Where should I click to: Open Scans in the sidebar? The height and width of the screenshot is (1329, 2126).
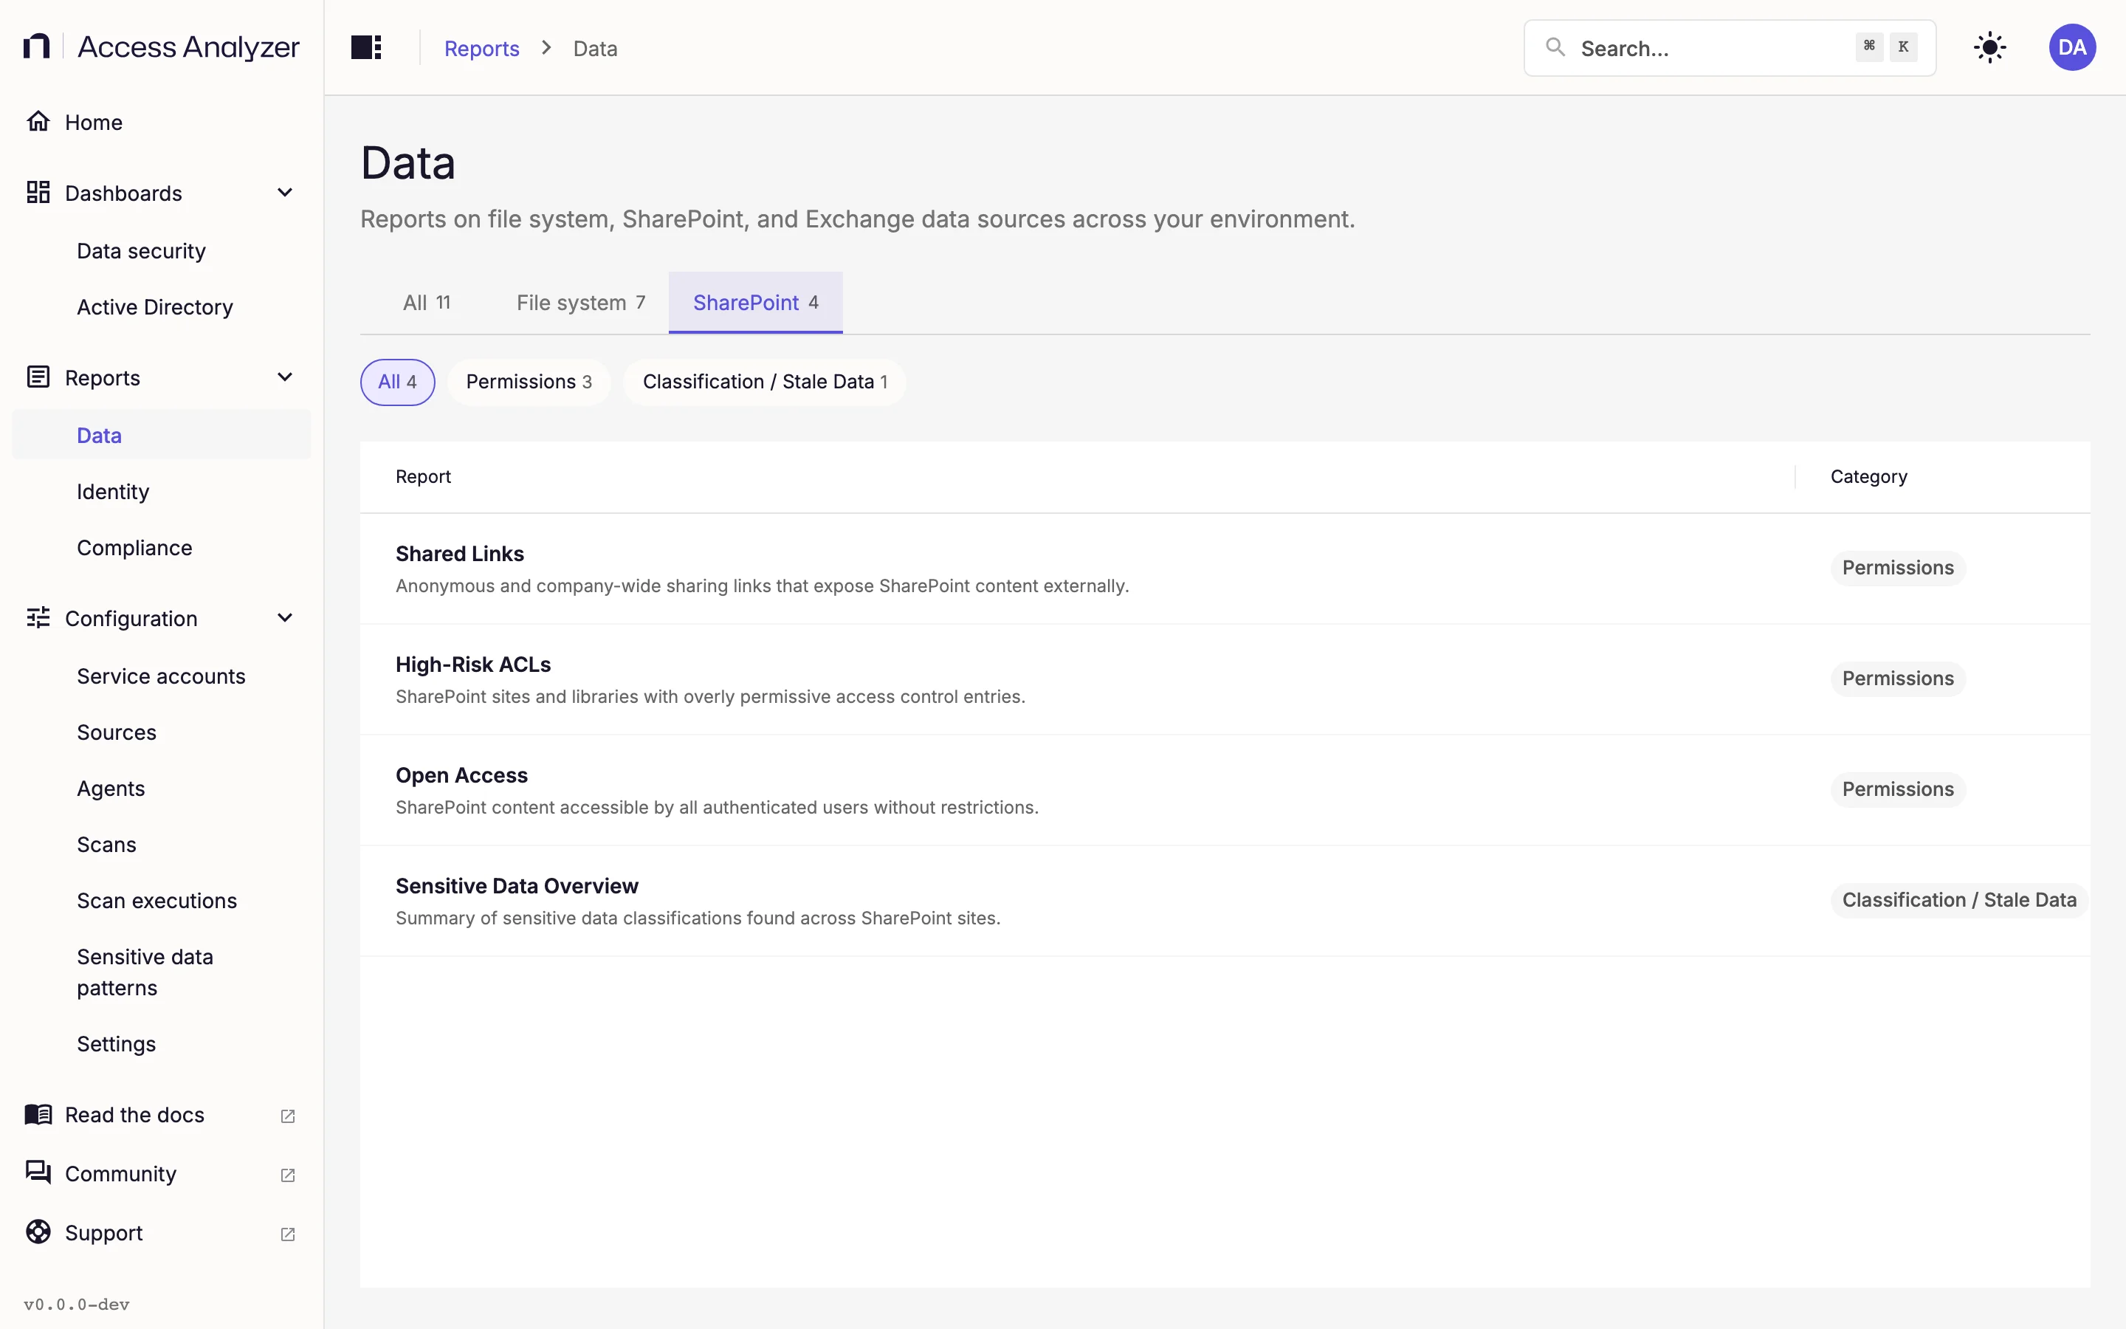coord(162,845)
